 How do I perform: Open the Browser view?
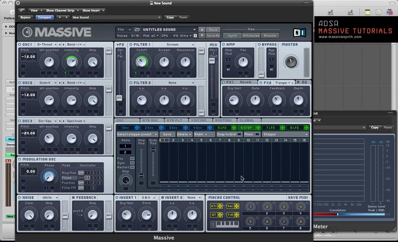(270, 36)
